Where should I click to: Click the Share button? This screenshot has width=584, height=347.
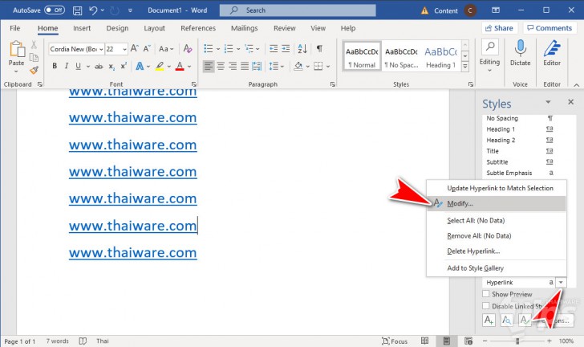(499, 28)
